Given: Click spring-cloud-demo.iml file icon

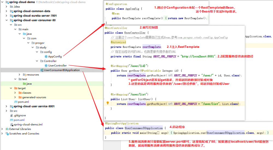Looking at the screenshot, I should 12,124.
